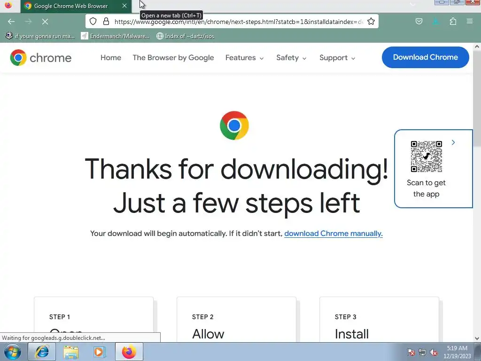Go to Home in Chrome site nav
This screenshot has height=361, width=481.
point(111,58)
